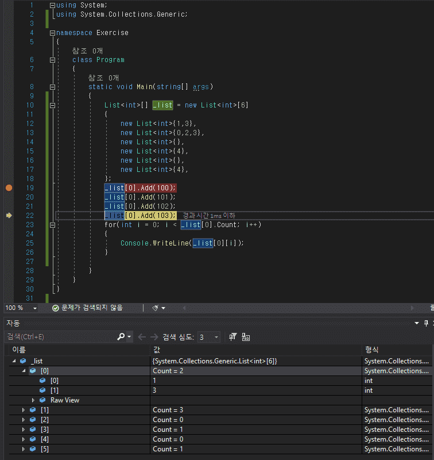Collapse the for loop outlining toggle
434x460 pixels.
click(52, 225)
